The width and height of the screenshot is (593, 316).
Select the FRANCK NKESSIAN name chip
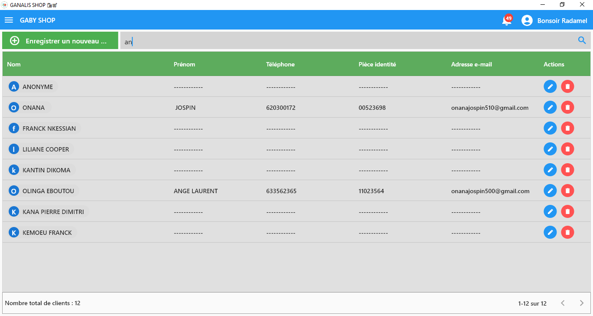pyautogui.click(x=44, y=128)
